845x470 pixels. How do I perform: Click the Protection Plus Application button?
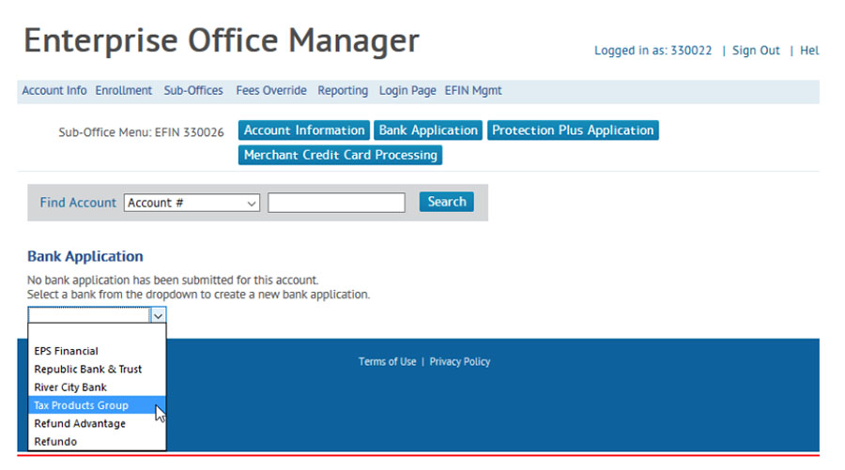coord(573,130)
